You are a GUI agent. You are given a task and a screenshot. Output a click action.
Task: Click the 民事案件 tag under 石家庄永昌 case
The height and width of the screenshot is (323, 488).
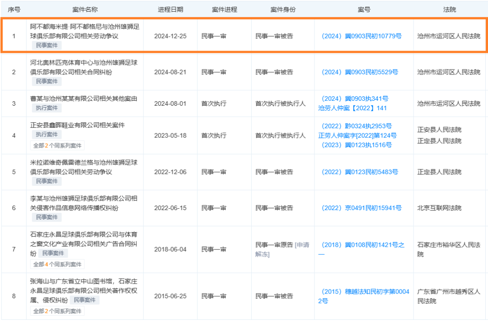coord(53,253)
